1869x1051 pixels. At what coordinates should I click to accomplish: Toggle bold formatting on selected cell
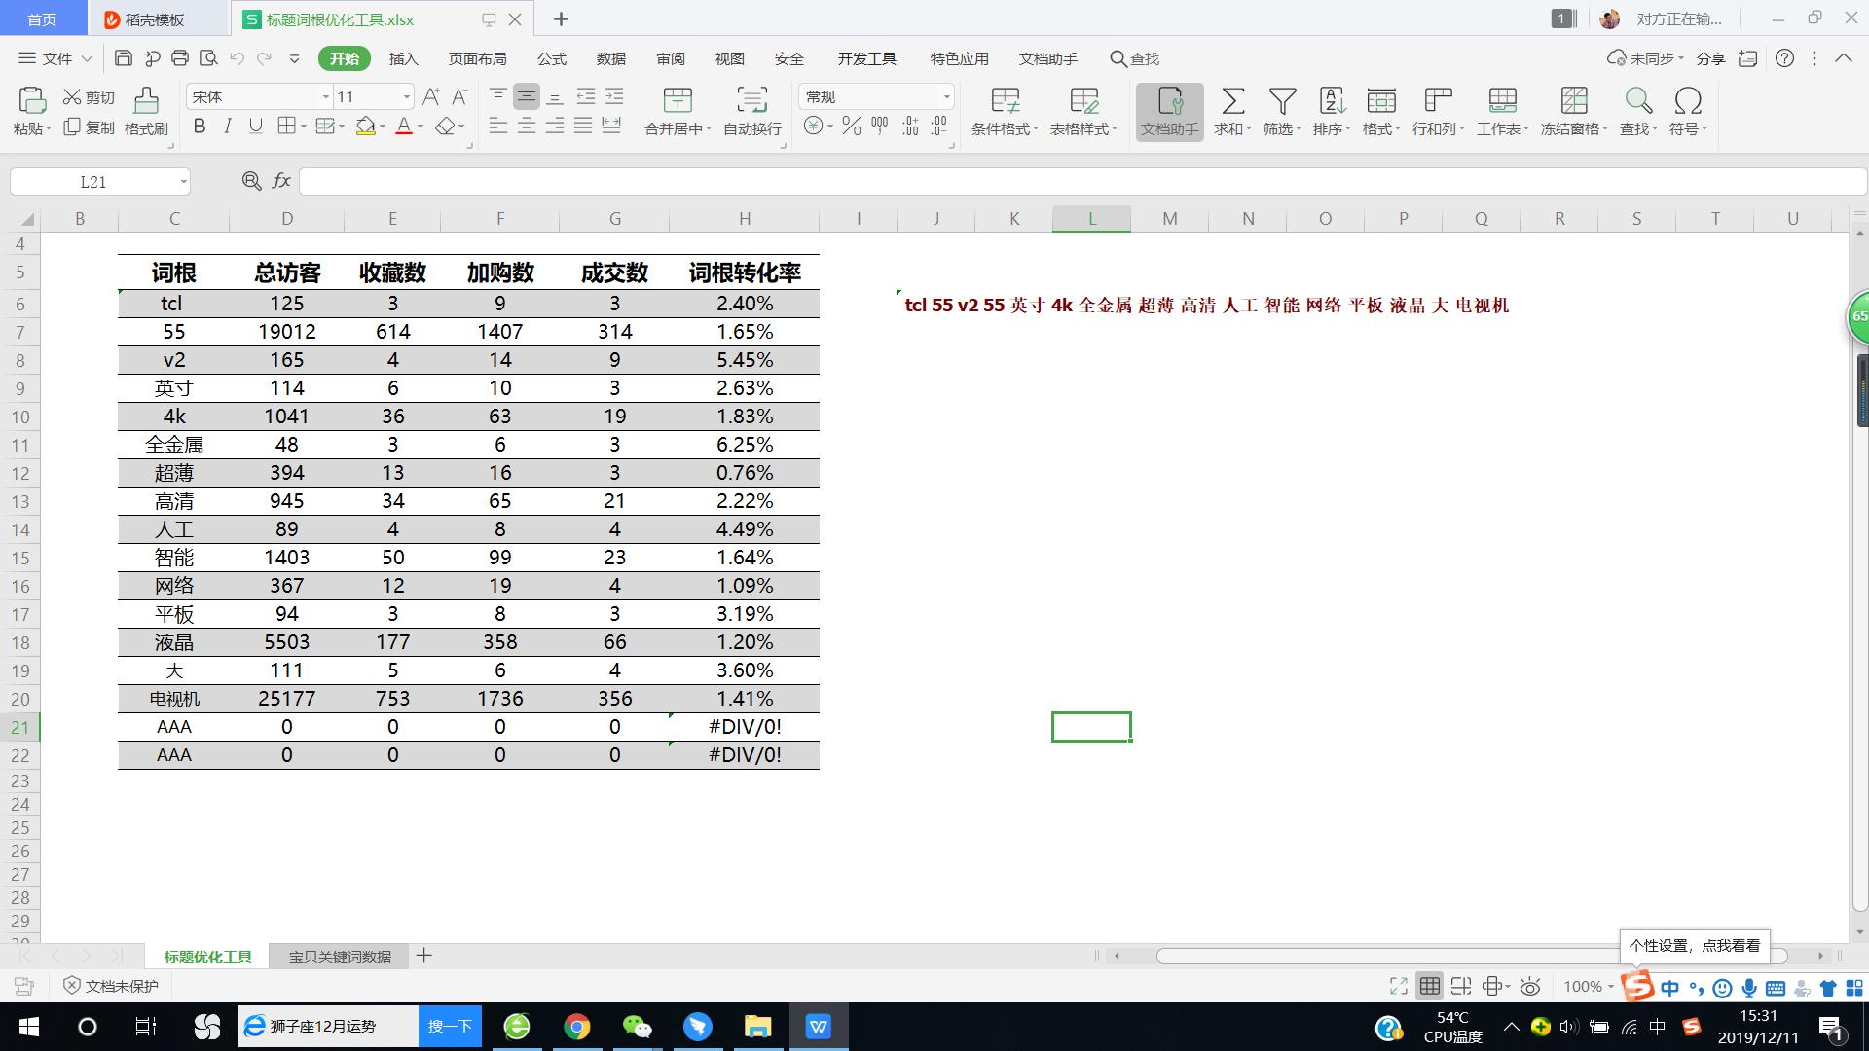coord(199,126)
